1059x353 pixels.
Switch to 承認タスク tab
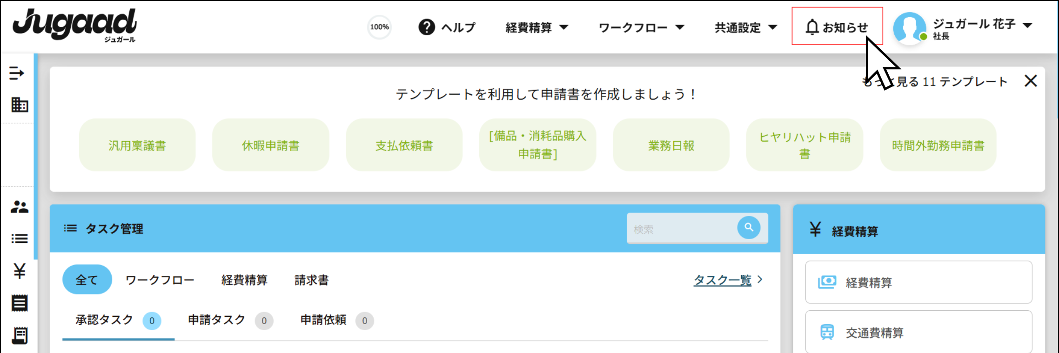[103, 320]
